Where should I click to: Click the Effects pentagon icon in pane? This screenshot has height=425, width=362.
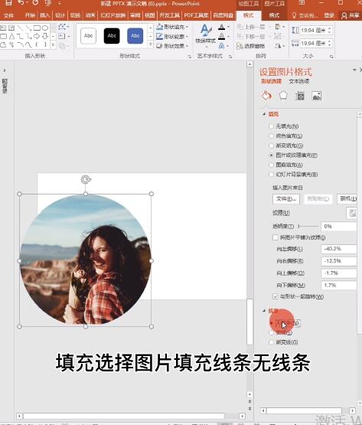point(283,96)
